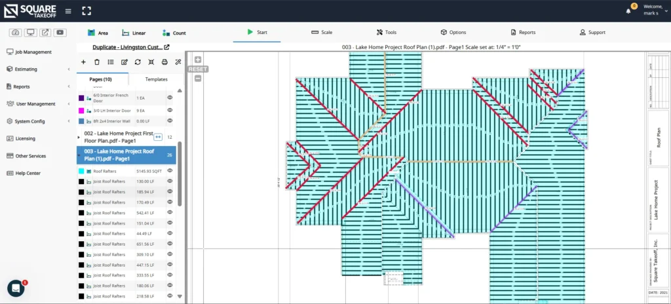Open the Support tab in the top toolbar
The image size is (671, 304).
592,32
